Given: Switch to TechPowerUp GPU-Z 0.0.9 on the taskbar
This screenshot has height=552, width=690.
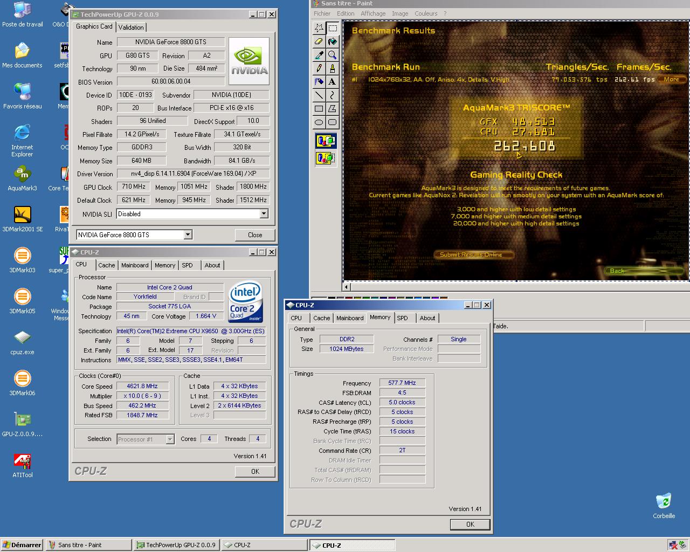Looking at the screenshot, I should coord(176,545).
